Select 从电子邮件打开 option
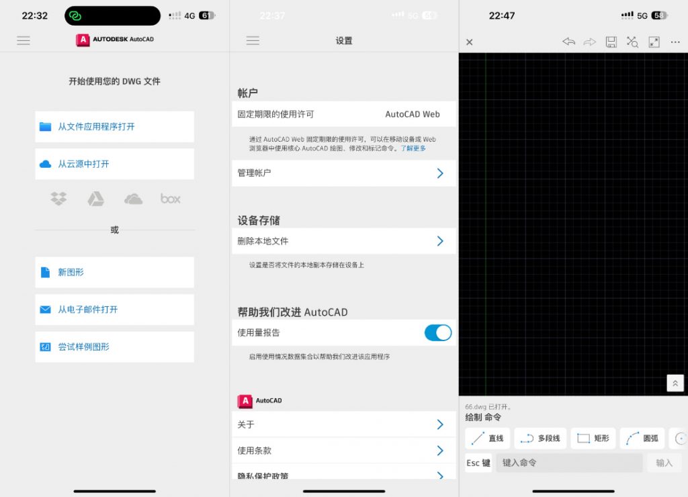Viewport: 688px width, 497px height. (114, 310)
